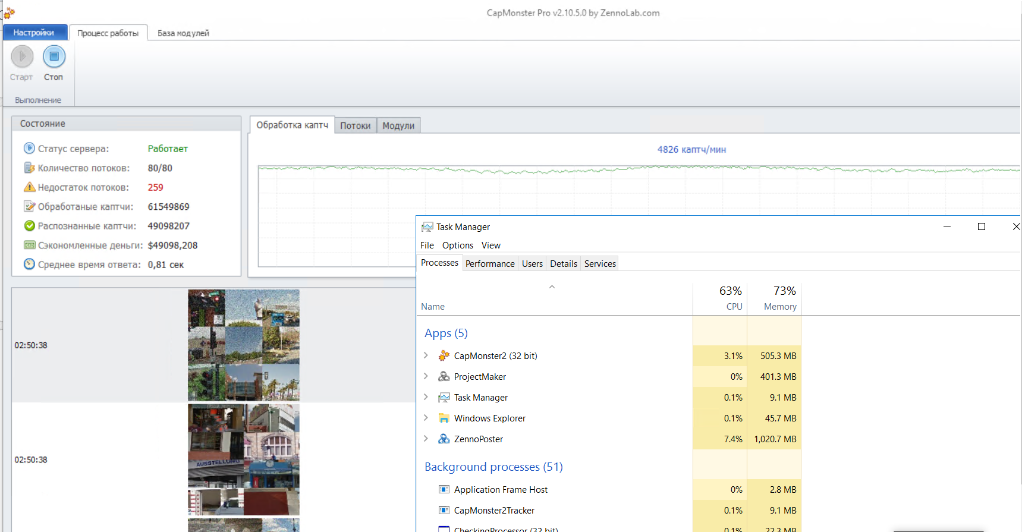Sort processes by the Memory column header

779,307
